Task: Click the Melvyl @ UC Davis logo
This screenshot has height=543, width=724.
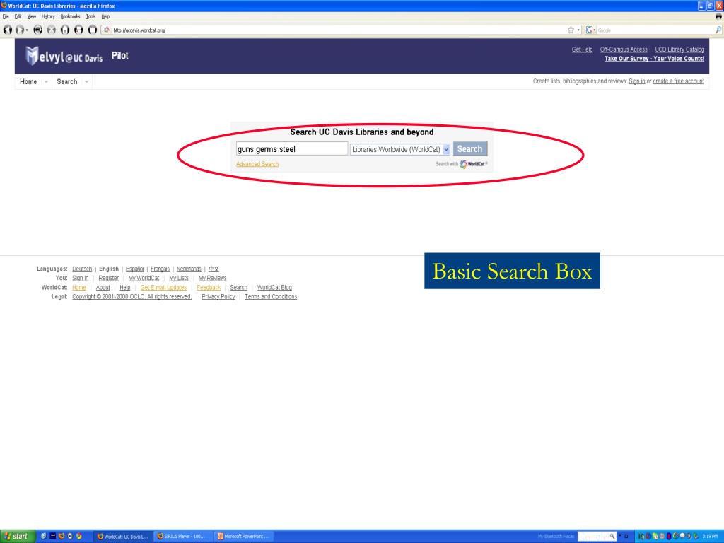Action: point(64,56)
